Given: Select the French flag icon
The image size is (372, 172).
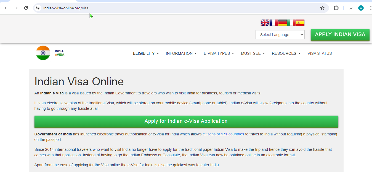Looking at the screenshot, I should point(274,23).
